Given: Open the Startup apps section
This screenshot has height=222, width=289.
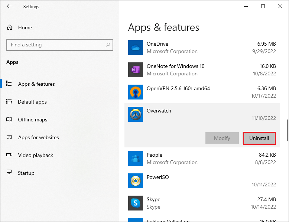Looking at the screenshot, I should (26, 173).
